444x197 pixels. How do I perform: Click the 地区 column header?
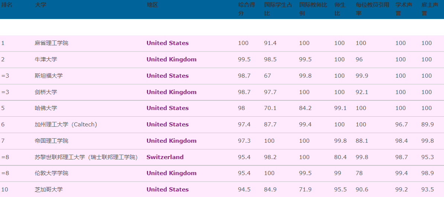152,5
